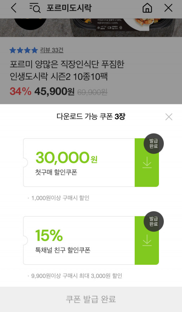Tap the 34% discount rate label
182x312 pixels.
point(20,91)
